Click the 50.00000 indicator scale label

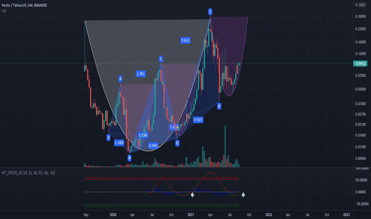coord(362,180)
